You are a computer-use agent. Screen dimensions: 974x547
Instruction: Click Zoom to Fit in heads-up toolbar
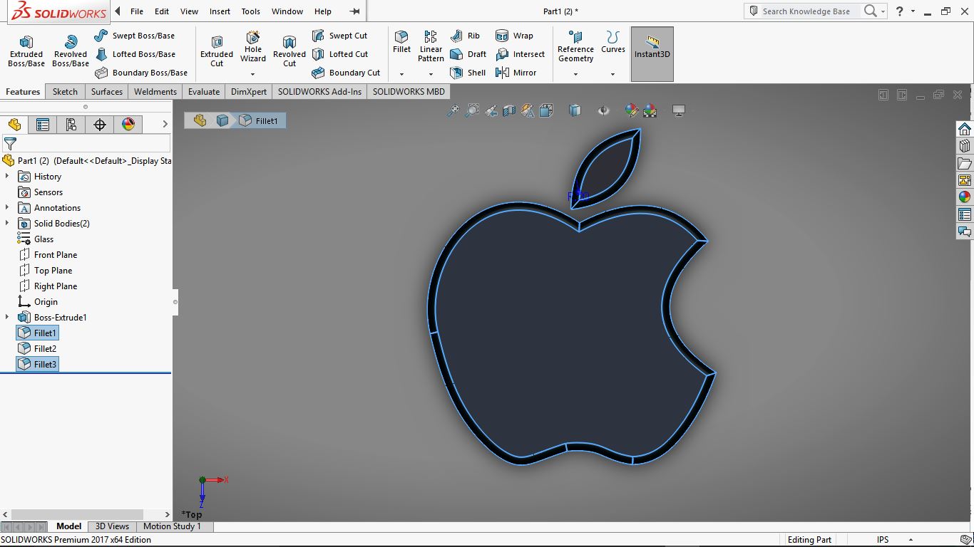point(453,110)
